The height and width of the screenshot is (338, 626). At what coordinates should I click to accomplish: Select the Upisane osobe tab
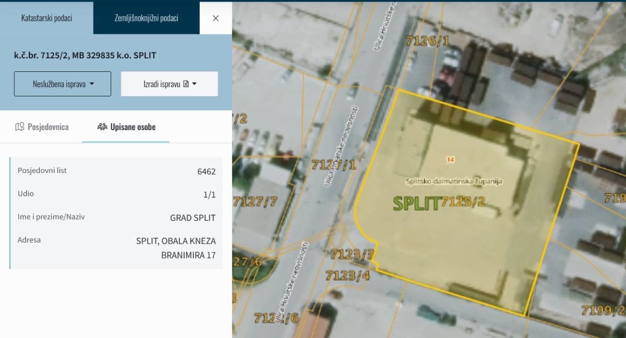(126, 127)
